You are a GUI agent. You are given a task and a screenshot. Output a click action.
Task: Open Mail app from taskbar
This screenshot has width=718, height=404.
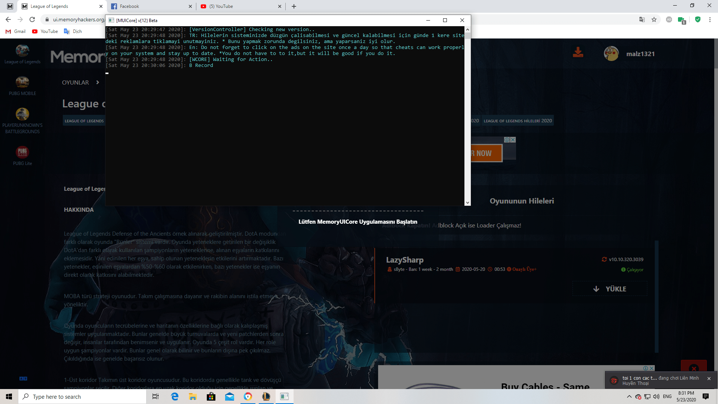tap(230, 397)
